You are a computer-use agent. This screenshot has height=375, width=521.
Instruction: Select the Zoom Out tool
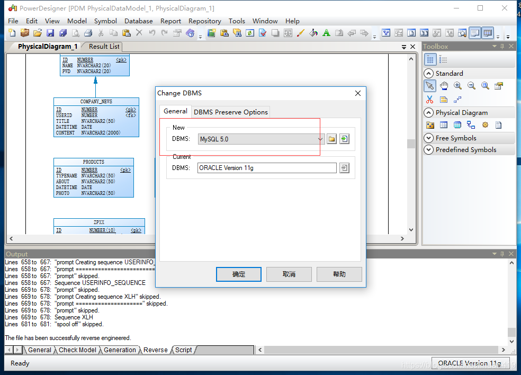(472, 86)
